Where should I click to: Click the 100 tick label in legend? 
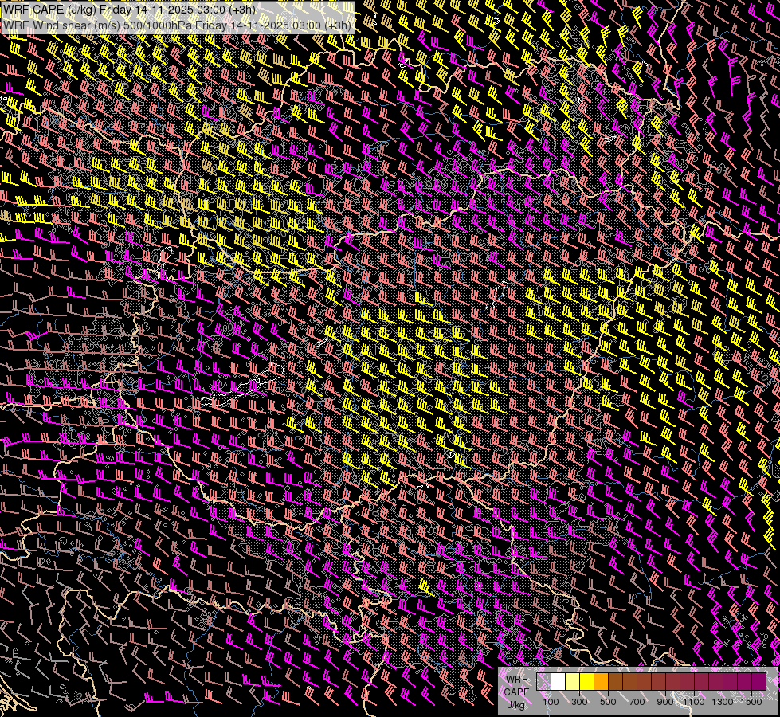551,702
